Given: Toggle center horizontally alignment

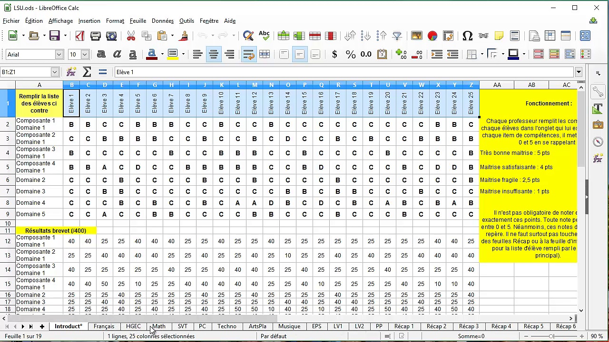Looking at the screenshot, I should [x=214, y=54].
